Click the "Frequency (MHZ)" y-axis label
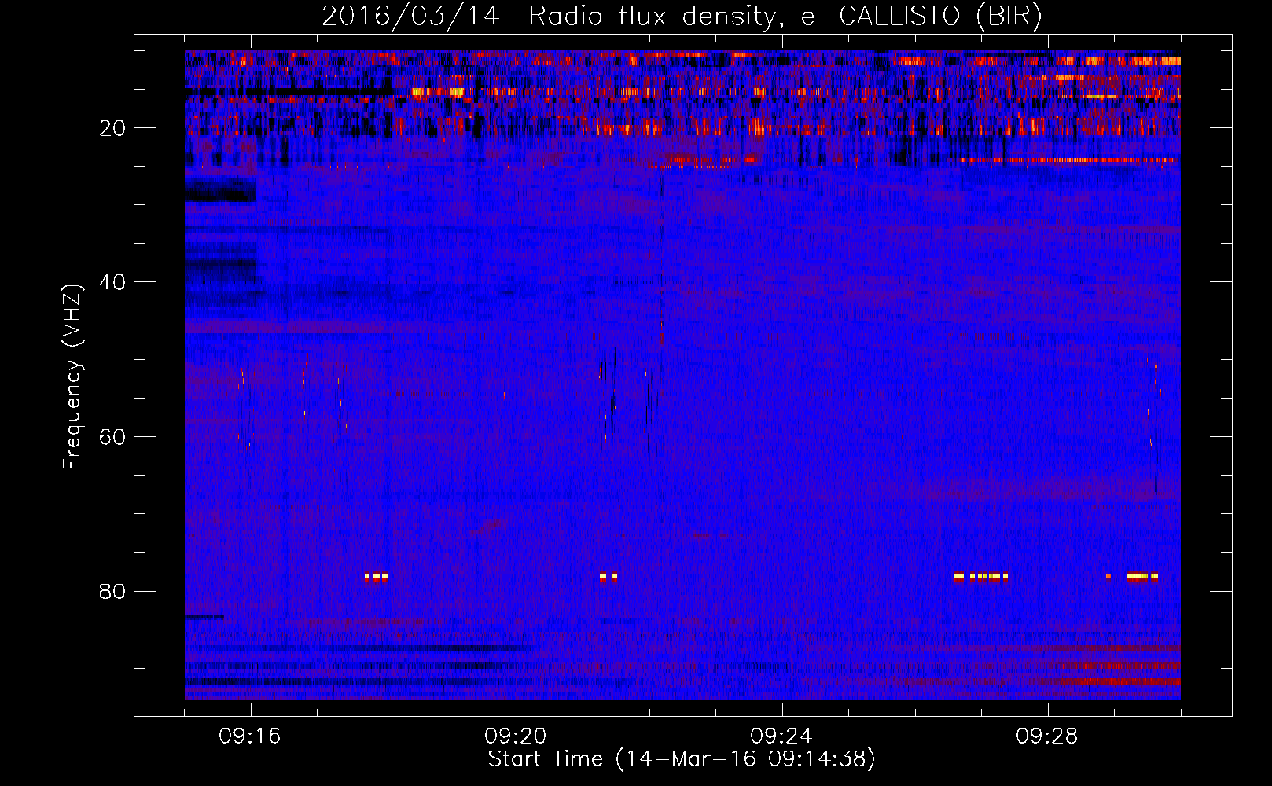 72,377
